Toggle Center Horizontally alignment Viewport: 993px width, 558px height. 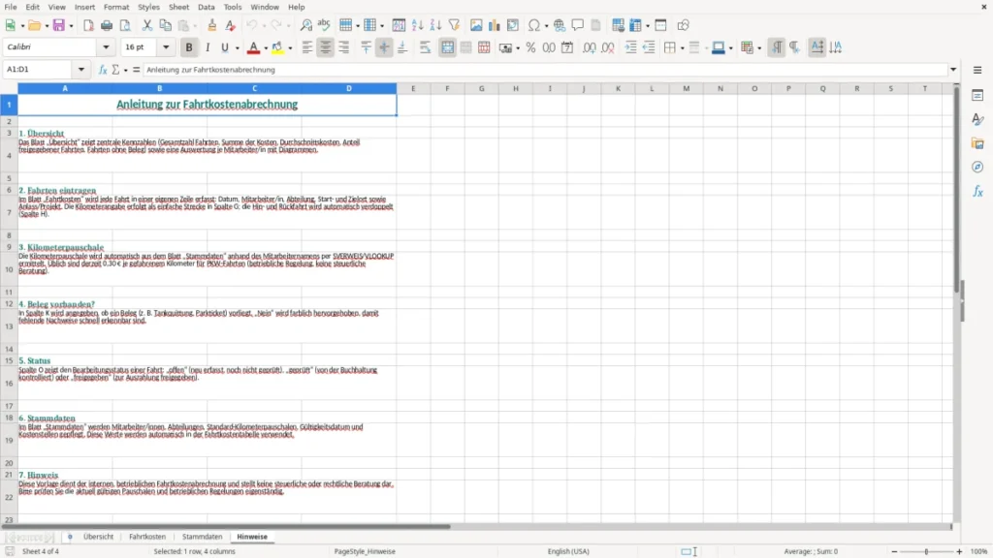[326, 47]
